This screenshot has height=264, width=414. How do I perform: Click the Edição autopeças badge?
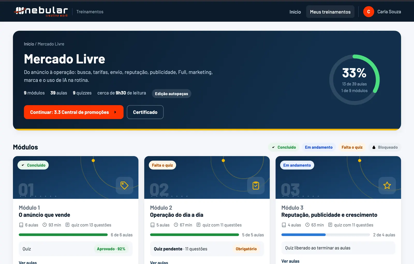[x=172, y=94]
